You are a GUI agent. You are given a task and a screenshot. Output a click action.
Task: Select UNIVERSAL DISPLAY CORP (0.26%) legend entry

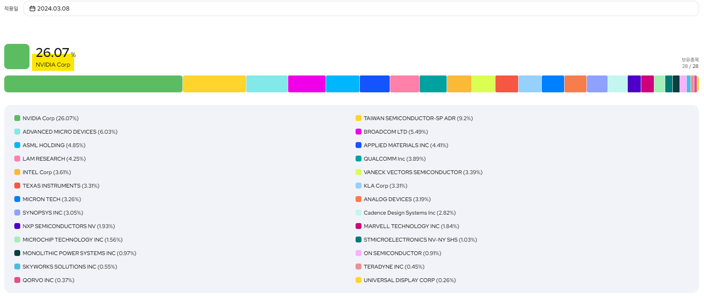click(406, 280)
